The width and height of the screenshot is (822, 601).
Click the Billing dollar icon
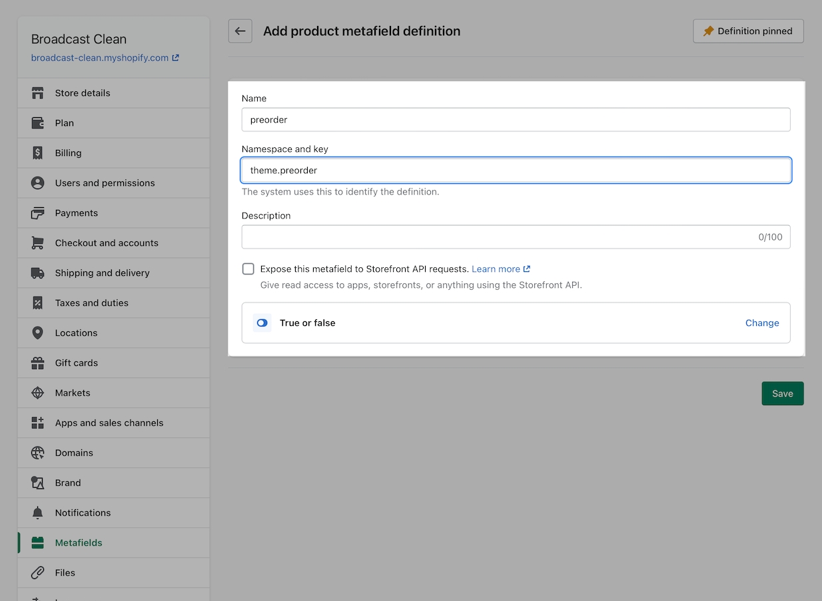click(x=38, y=153)
